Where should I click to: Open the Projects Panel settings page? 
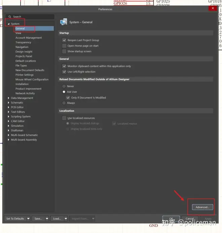pos(24,56)
